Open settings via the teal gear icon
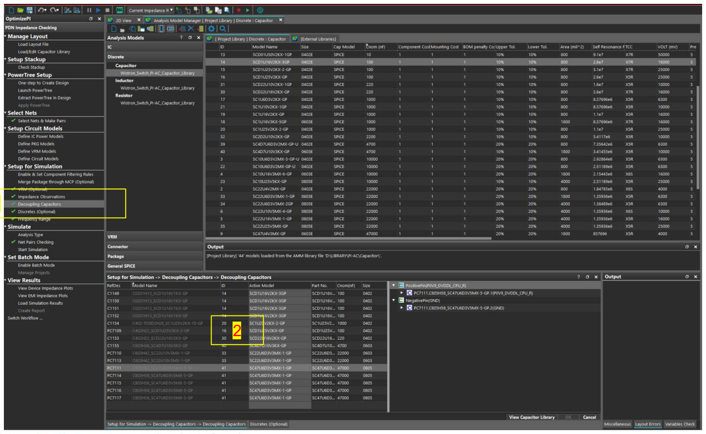The image size is (706, 434). (260, 10)
